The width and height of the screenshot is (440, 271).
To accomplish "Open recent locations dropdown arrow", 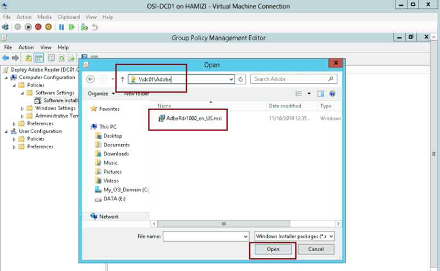I will coord(113,79).
